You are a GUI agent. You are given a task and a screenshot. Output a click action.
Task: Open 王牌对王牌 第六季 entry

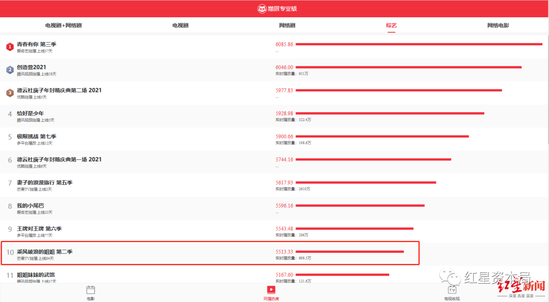pyautogui.click(x=39, y=228)
